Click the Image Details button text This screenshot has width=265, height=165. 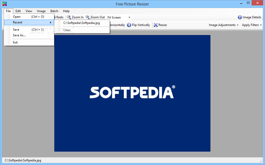click(x=252, y=17)
